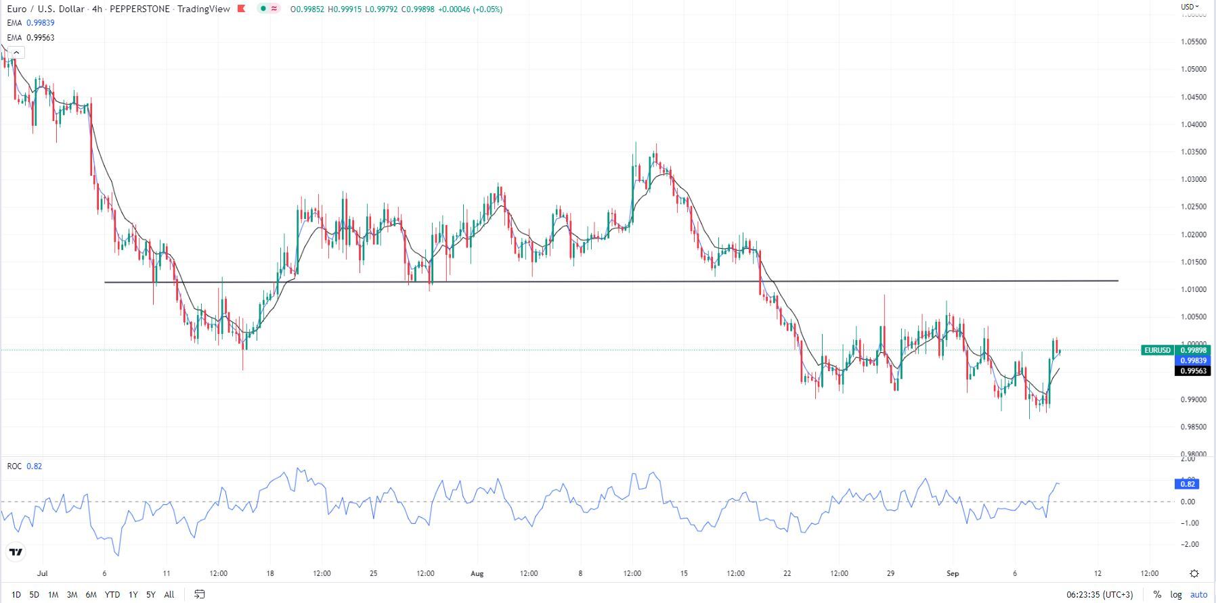The image size is (1216, 603).
Task: Select the YTD date range
Action: pos(112,594)
